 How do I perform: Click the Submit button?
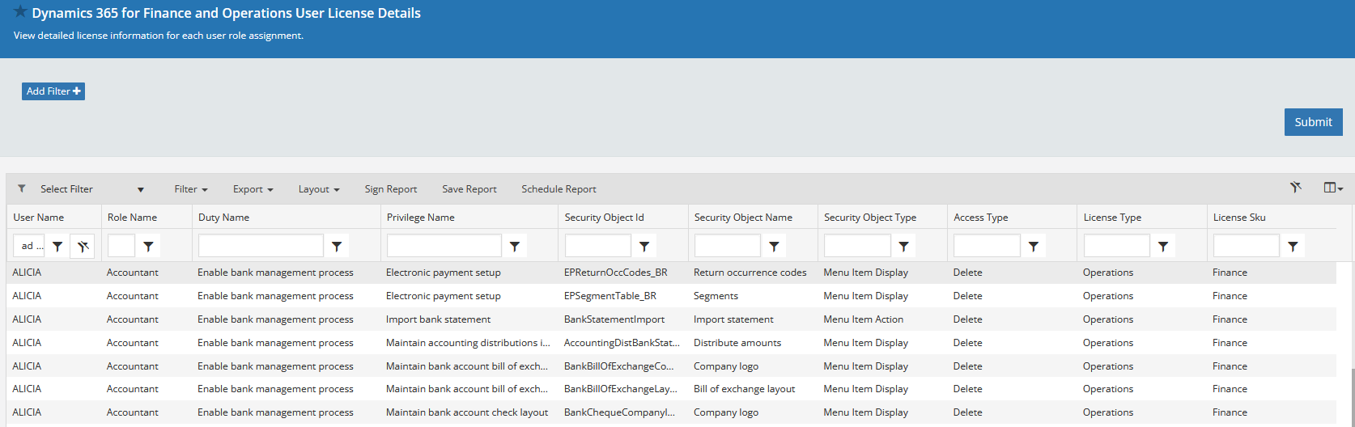[1313, 122]
